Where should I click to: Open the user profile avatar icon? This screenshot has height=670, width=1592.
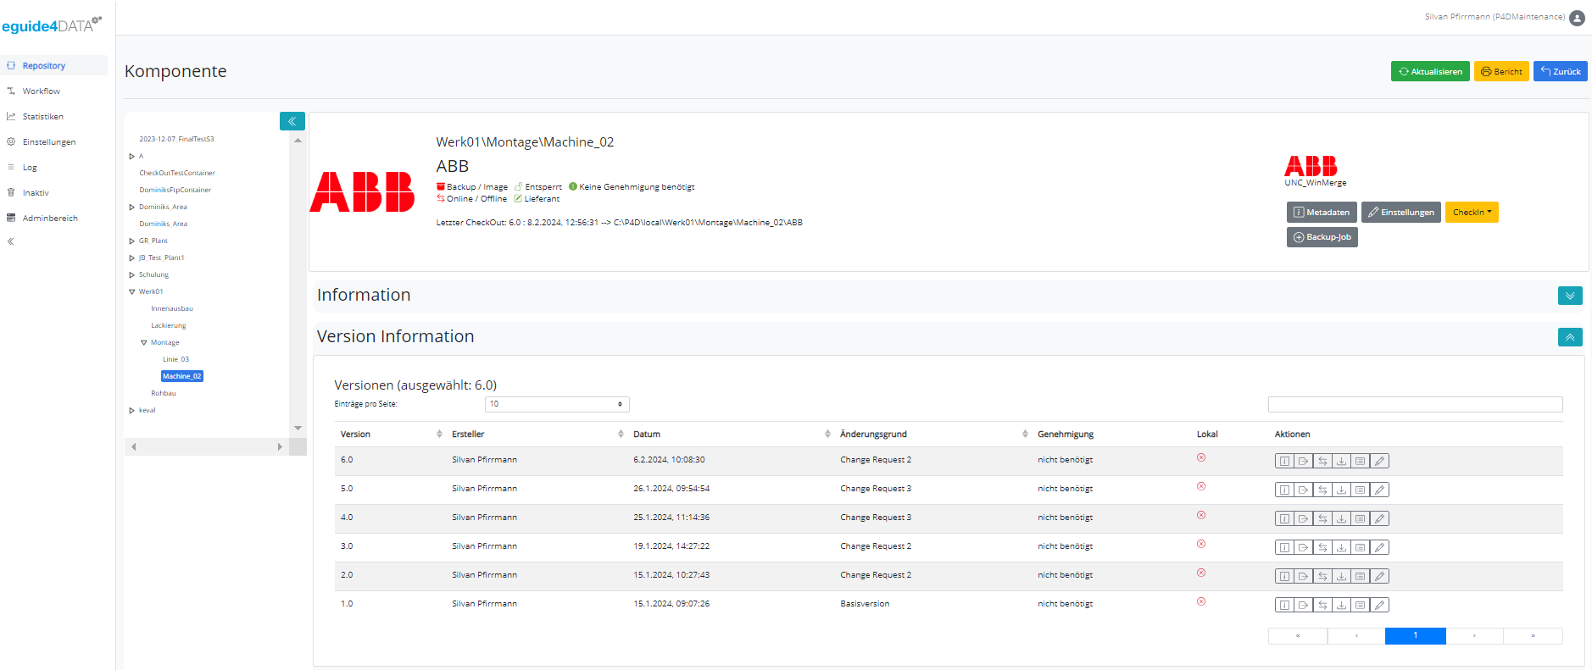click(x=1577, y=18)
